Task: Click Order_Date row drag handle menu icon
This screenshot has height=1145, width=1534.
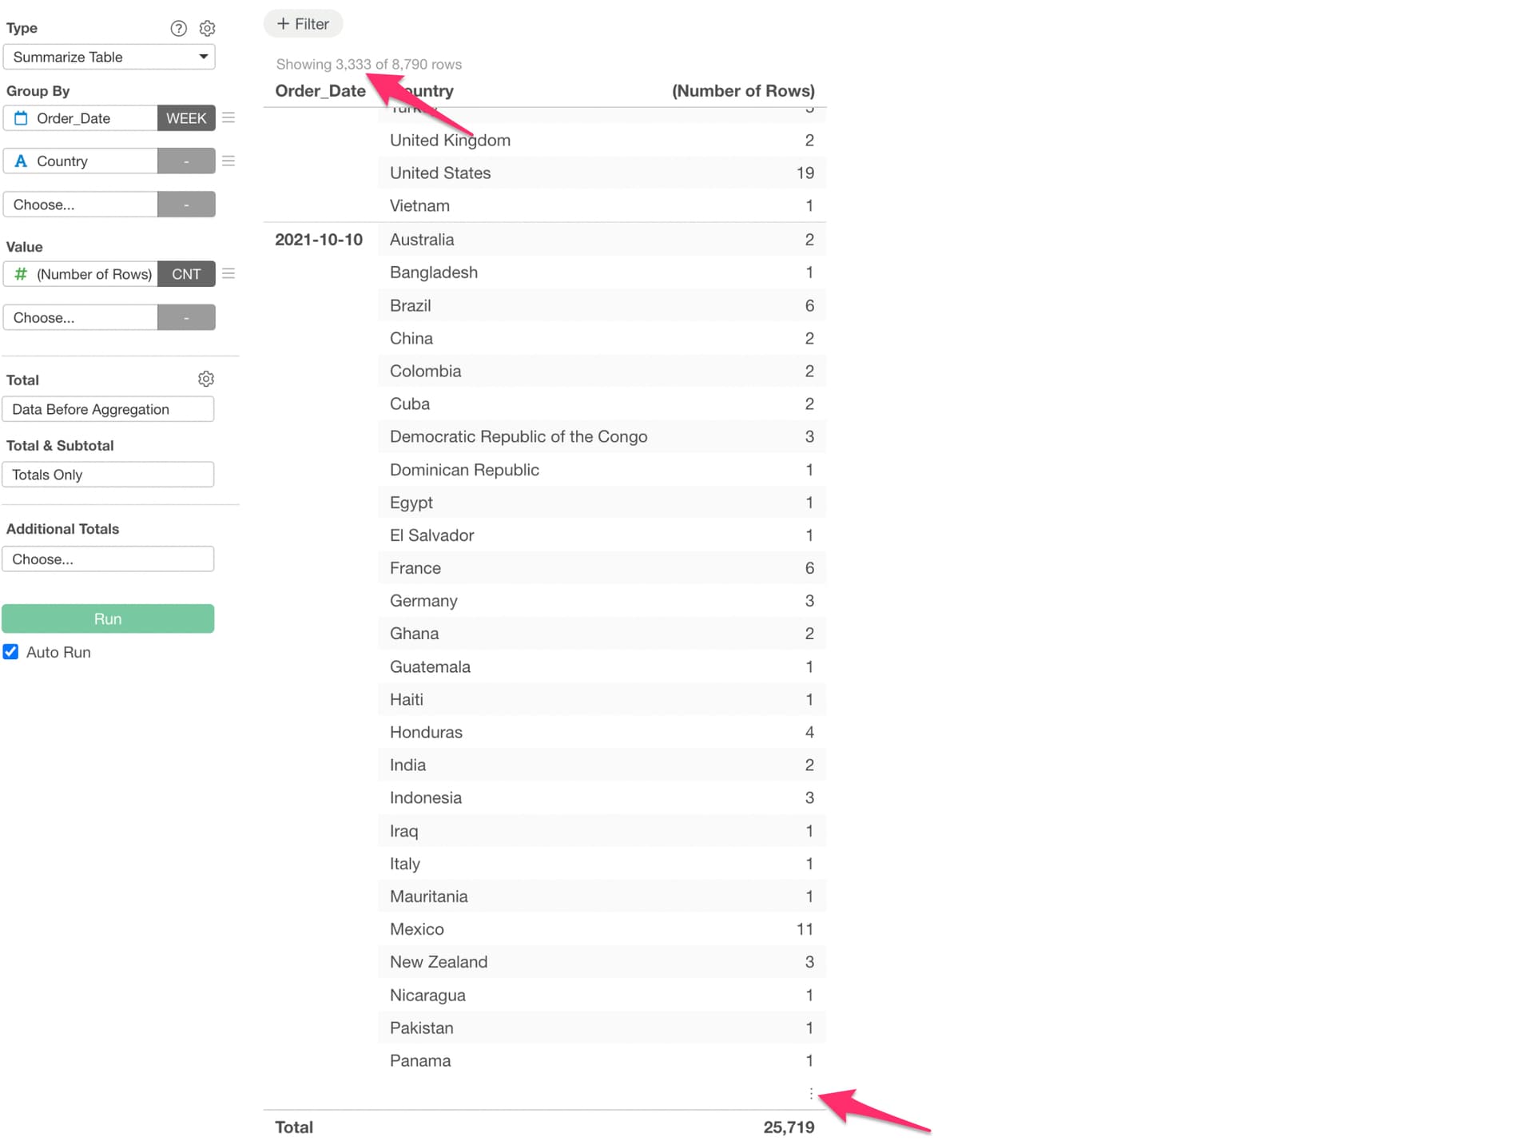Action: pyautogui.click(x=229, y=118)
